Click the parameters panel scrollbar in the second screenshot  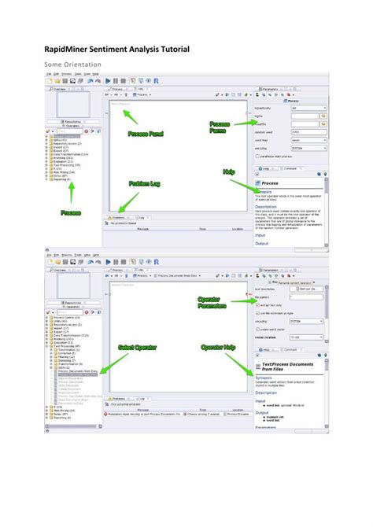(x=327, y=315)
